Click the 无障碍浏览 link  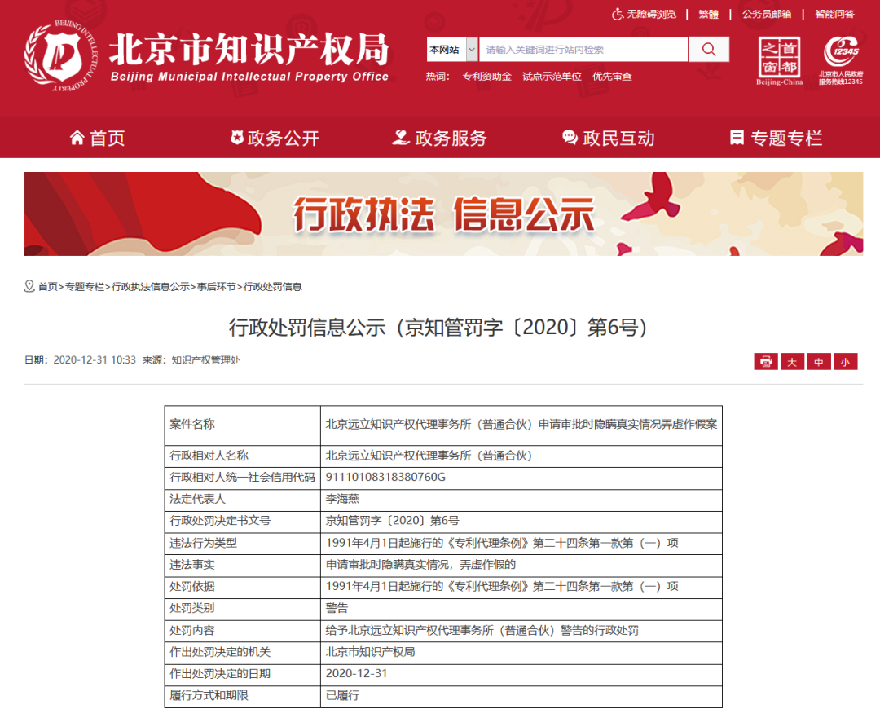coord(652,14)
